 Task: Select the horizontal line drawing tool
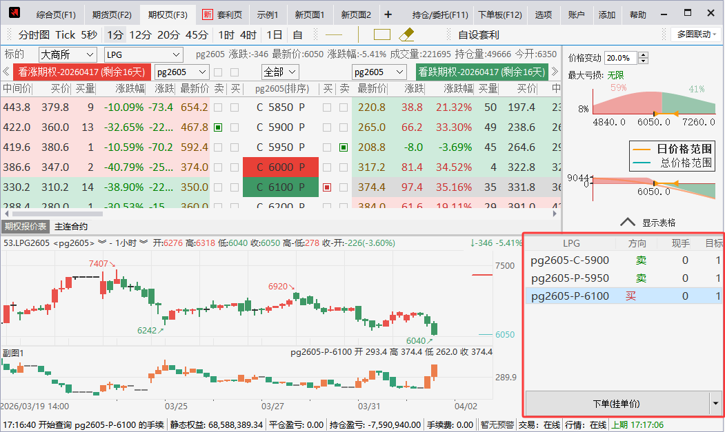click(x=334, y=34)
